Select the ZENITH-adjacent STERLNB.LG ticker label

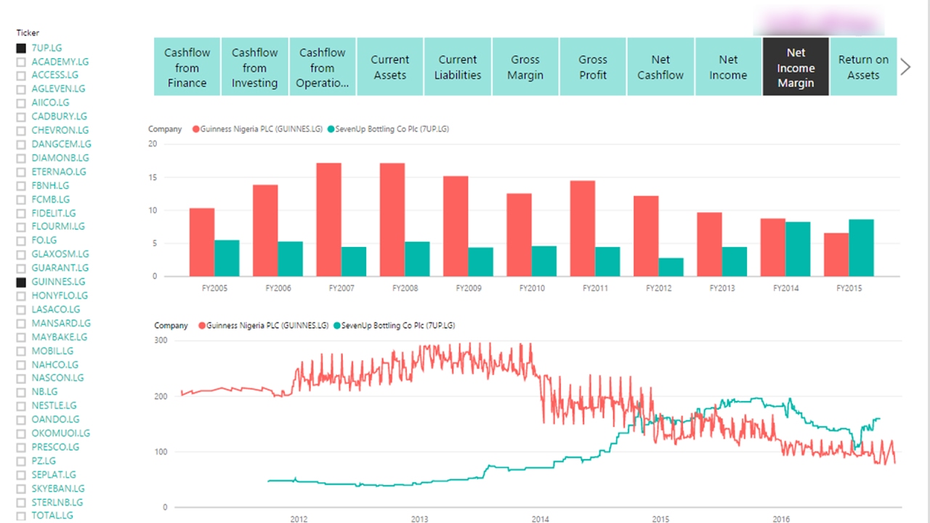pyautogui.click(x=57, y=502)
